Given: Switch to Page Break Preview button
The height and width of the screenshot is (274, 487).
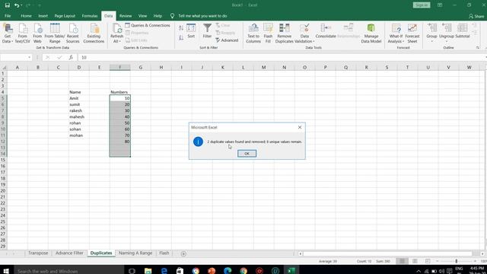Looking at the screenshot, I should click(x=428, y=261).
